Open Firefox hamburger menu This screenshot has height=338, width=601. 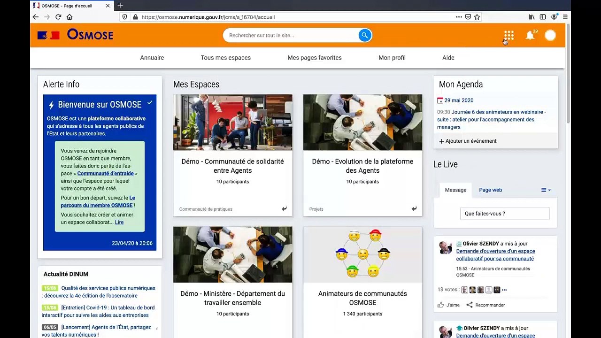pos(565,17)
